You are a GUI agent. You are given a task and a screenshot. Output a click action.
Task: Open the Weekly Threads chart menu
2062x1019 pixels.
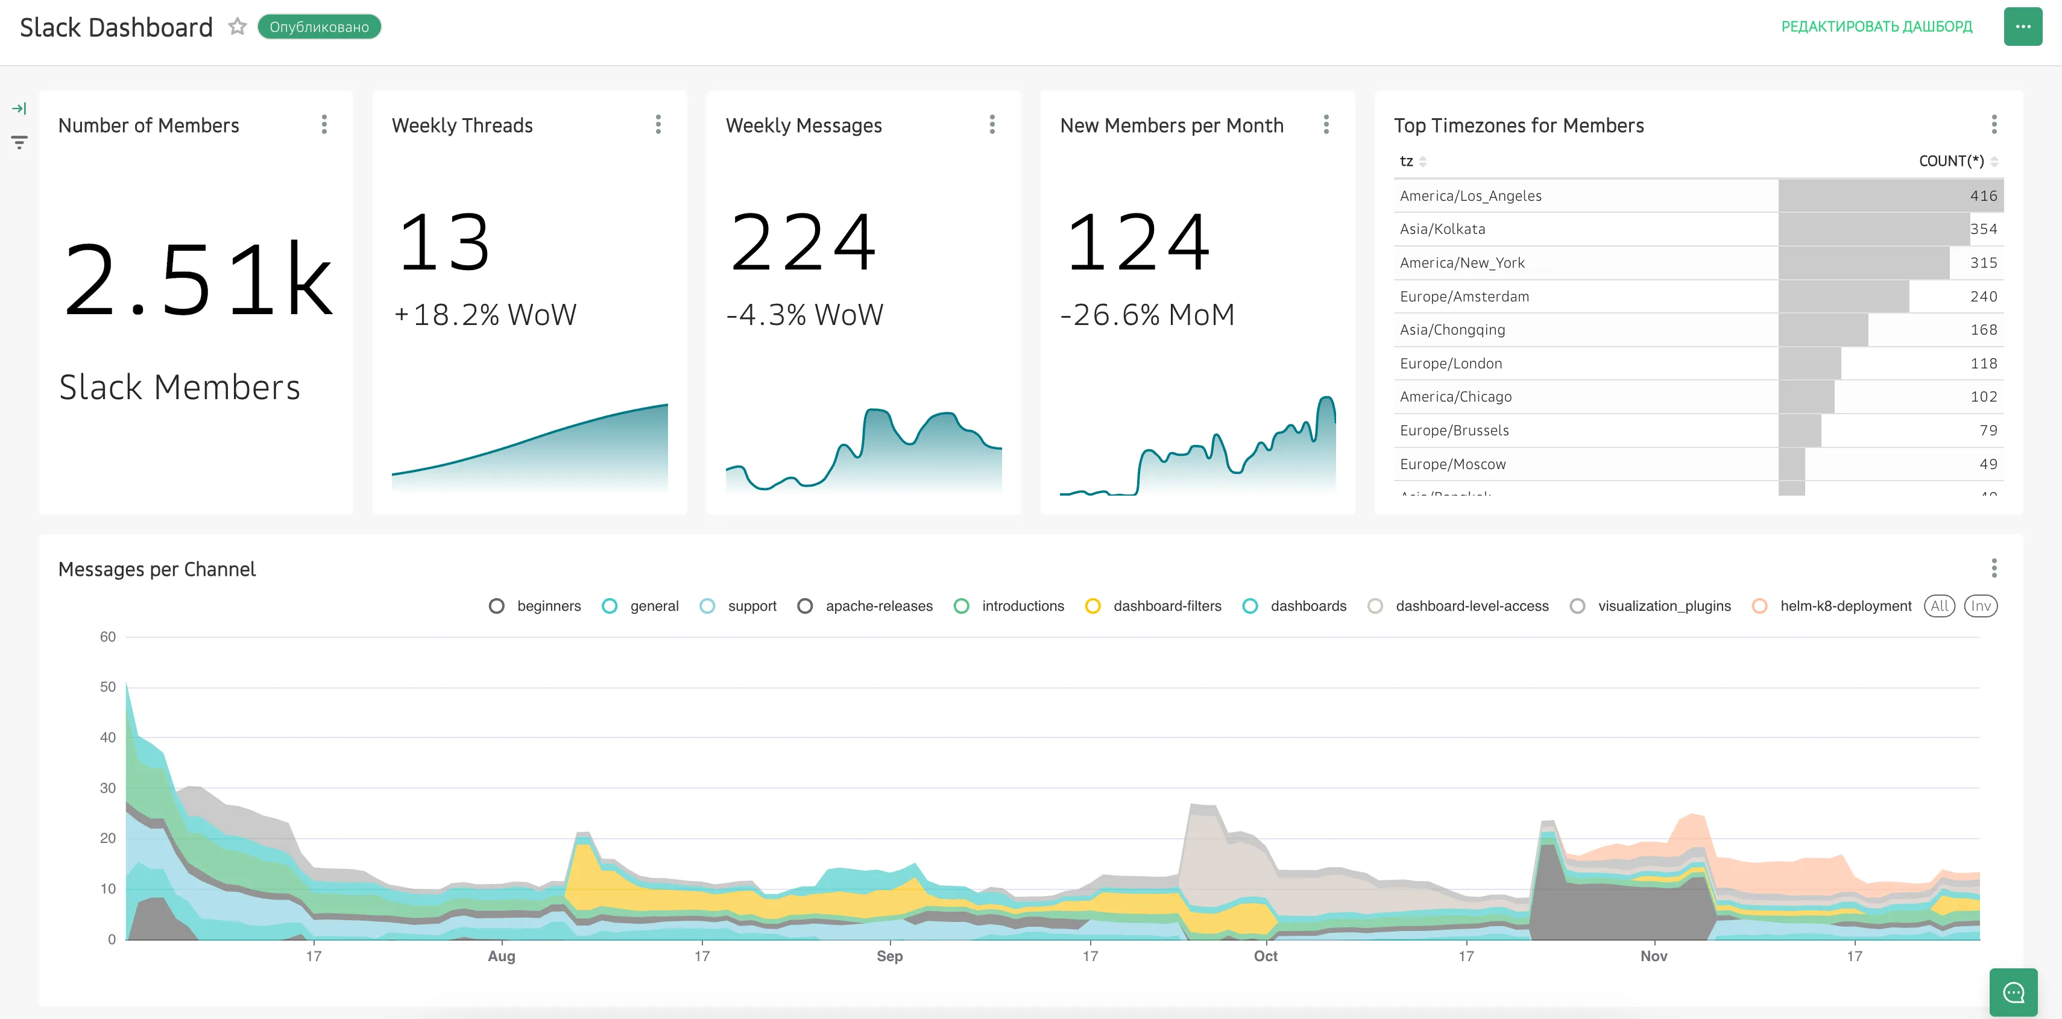click(658, 124)
